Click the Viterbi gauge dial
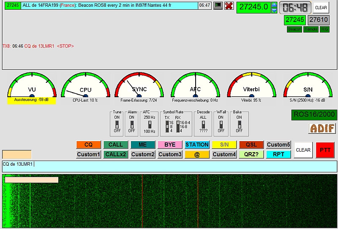The width and height of the screenshot is (338, 229). [x=252, y=86]
